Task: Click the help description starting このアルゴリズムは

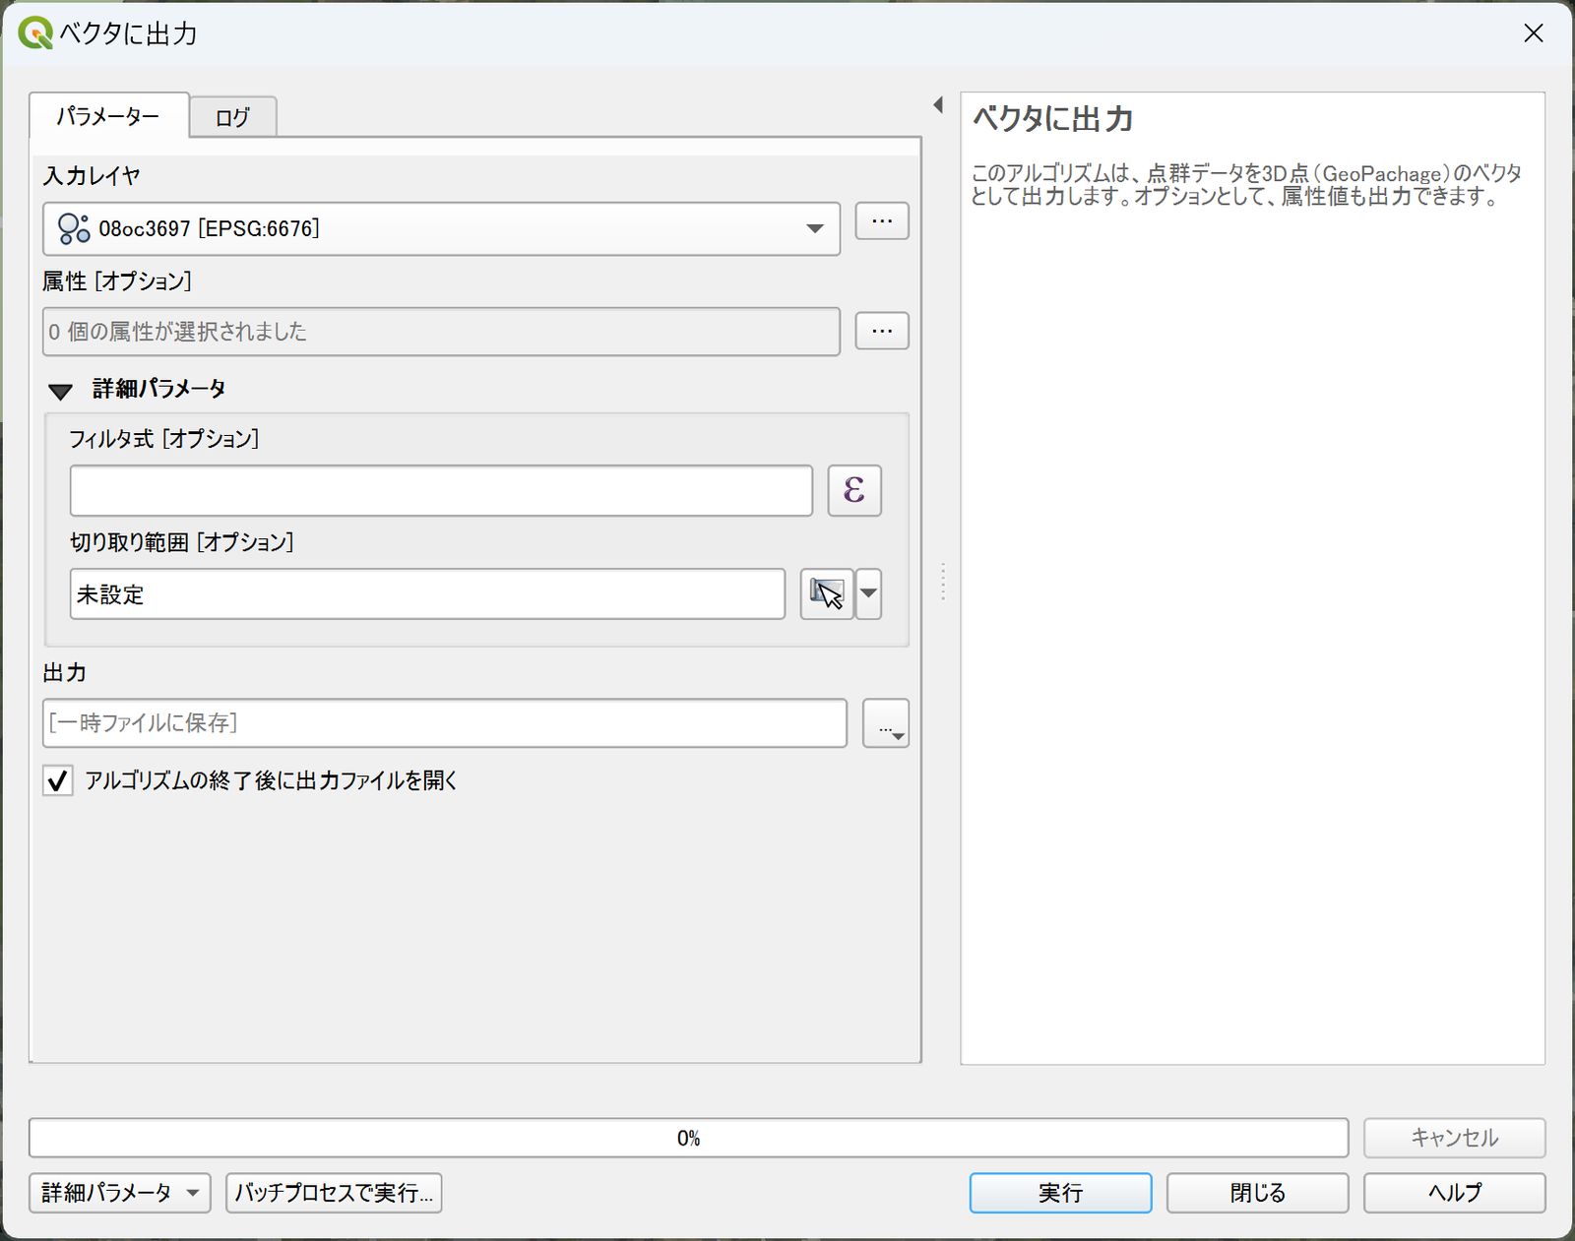Action: pos(1246,185)
